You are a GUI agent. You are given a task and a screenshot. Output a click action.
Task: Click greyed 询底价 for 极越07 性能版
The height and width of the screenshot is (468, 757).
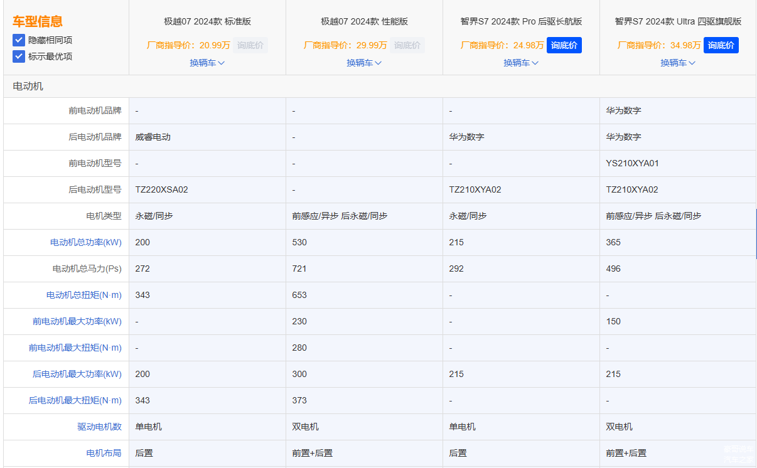click(407, 45)
